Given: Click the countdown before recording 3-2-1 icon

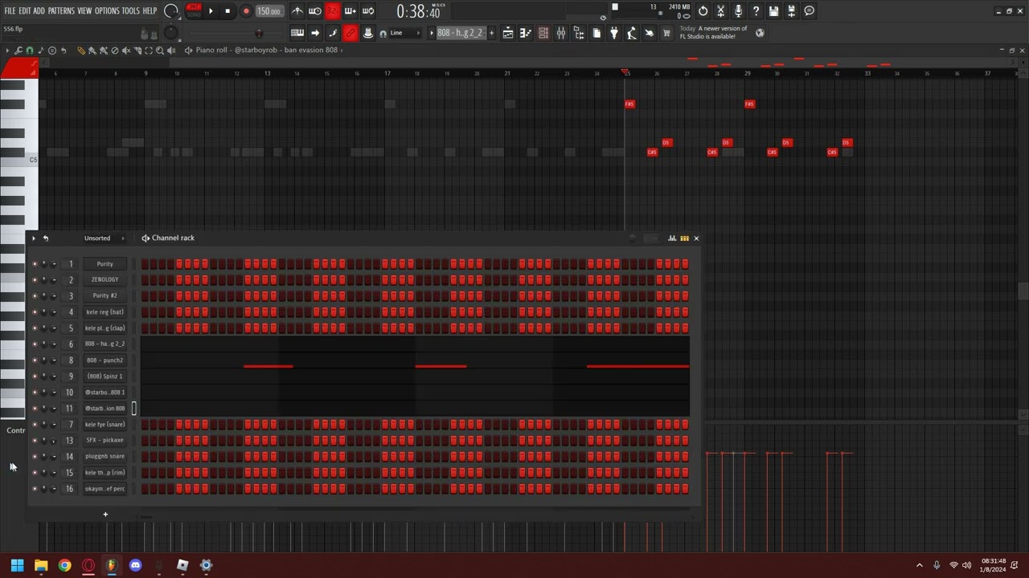Looking at the screenshot, I should tap(332, 11).
